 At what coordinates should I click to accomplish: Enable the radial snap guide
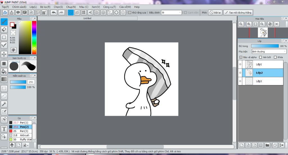tap(97, 12)
